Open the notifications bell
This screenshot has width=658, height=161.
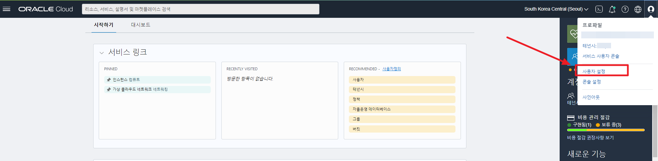[x=612, y=9]
